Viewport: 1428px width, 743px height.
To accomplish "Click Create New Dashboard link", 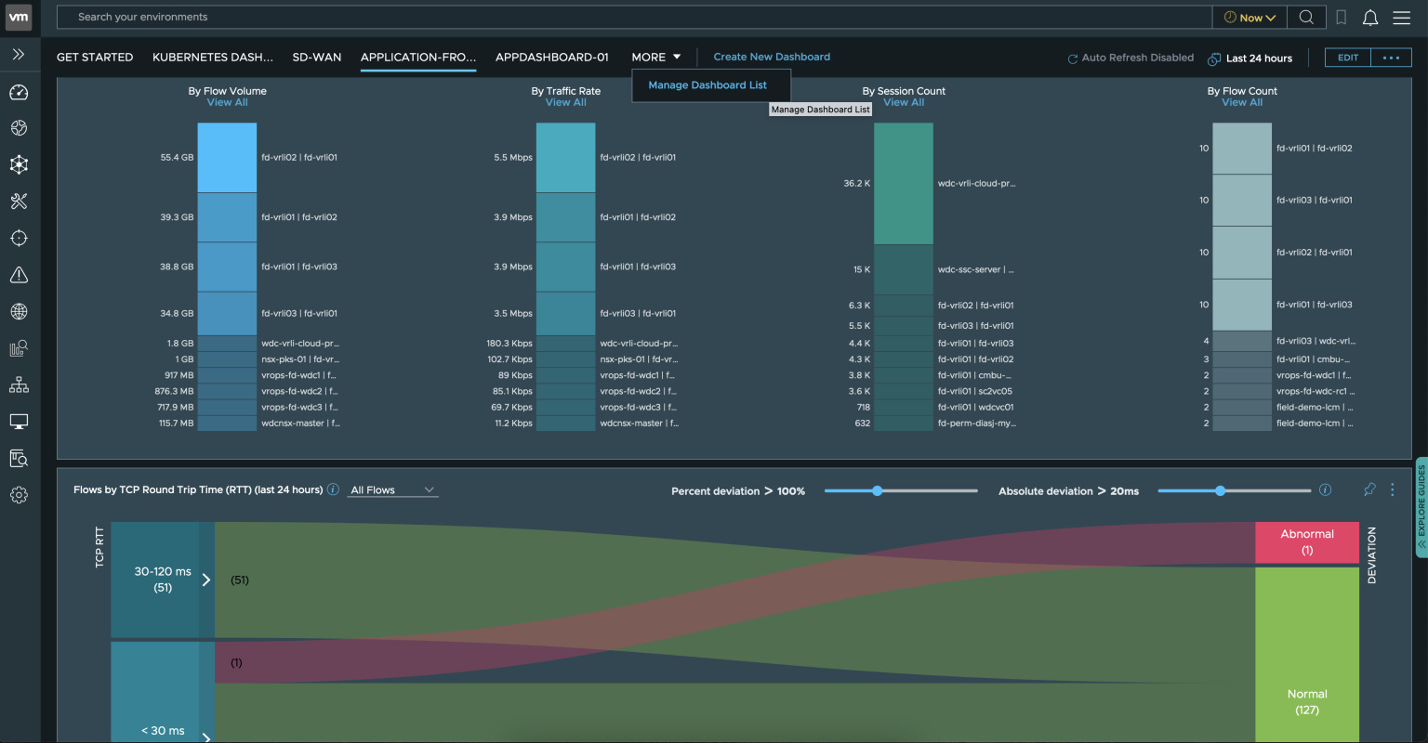I will (x=772, y=57).
